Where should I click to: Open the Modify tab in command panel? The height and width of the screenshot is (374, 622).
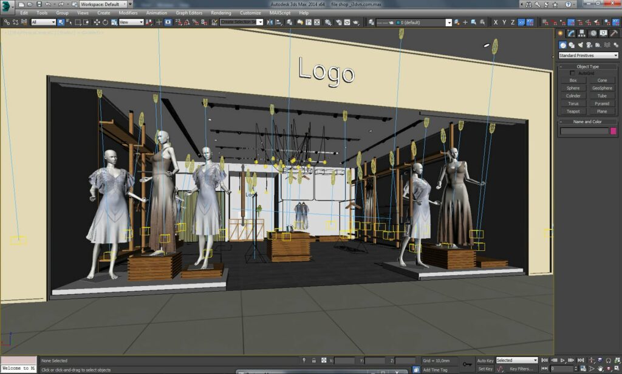(x=571, y=33)
